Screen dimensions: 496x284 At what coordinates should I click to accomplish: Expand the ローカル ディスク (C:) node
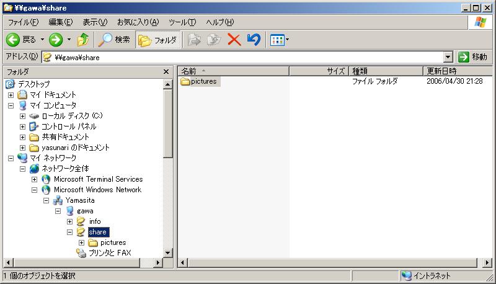pyautogui.click(x=22, y=116)
